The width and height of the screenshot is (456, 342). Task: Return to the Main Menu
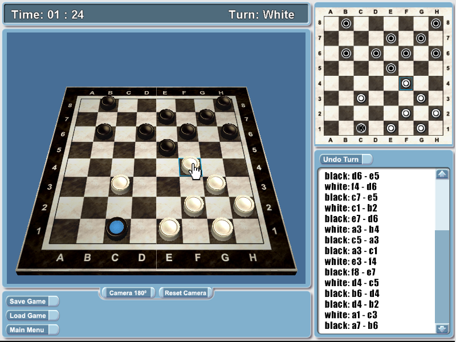click(27, 329)
